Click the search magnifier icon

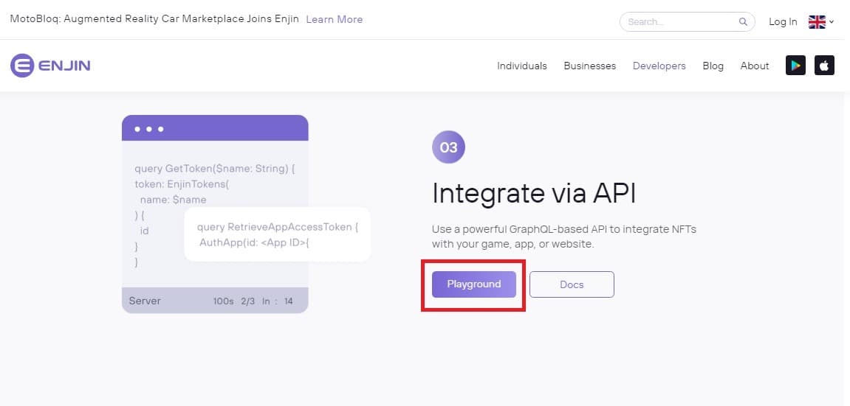[x=743, y=22]
